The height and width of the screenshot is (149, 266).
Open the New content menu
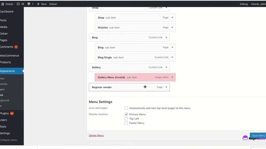pos(42,4)
